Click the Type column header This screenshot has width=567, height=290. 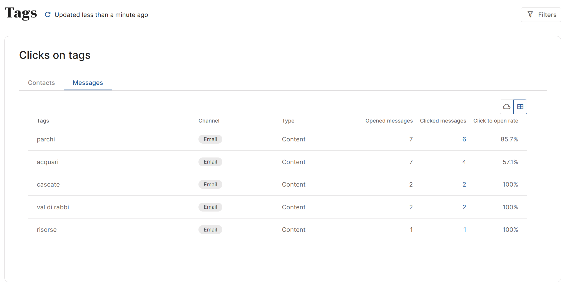click(x=288, y=121)
